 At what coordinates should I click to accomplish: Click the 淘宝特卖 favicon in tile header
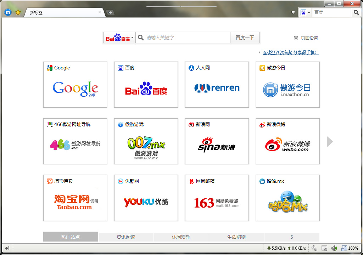pyautogui.click(x=50, y=181)
